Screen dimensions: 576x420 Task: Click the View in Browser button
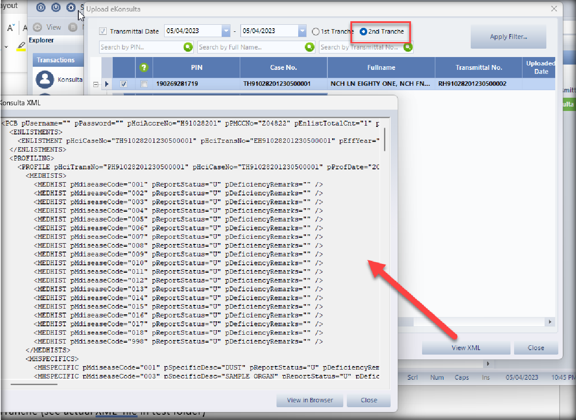[310, 400]
